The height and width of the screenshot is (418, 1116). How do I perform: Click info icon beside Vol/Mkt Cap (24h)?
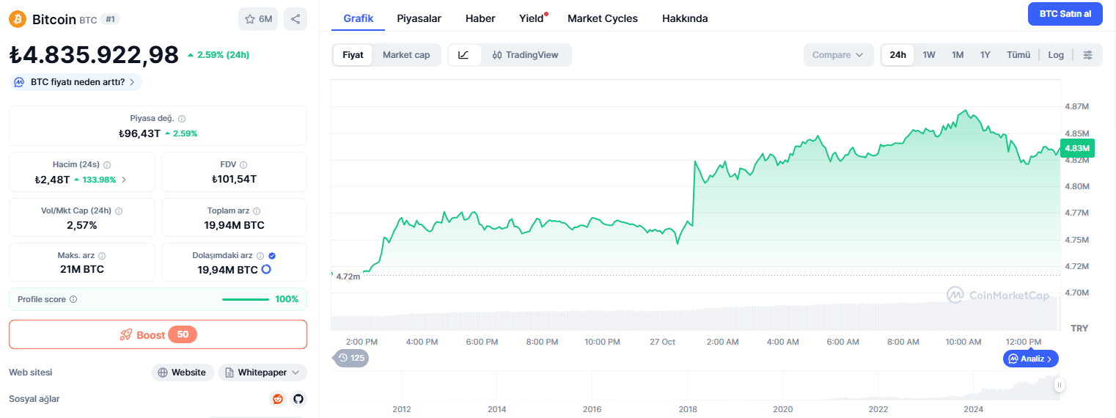point(119,210)
